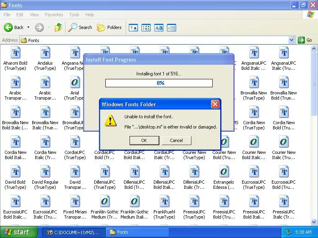Select the AngsanaUPC Bold Italic font

pos(254,58)
